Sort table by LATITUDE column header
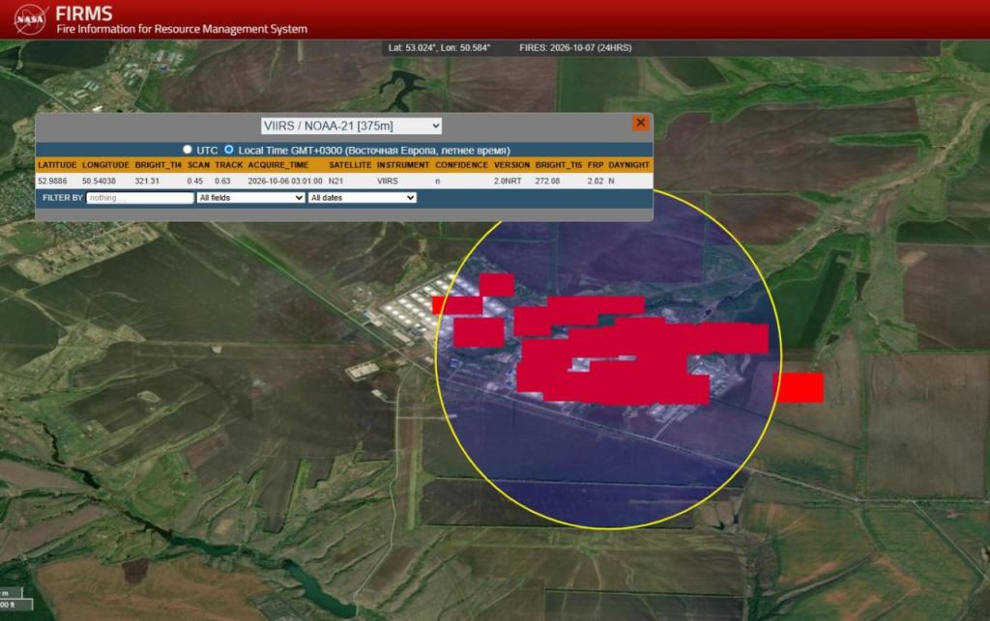Image resolution: width=990 pixels, height=621 pixels. [x=57, y=165]
